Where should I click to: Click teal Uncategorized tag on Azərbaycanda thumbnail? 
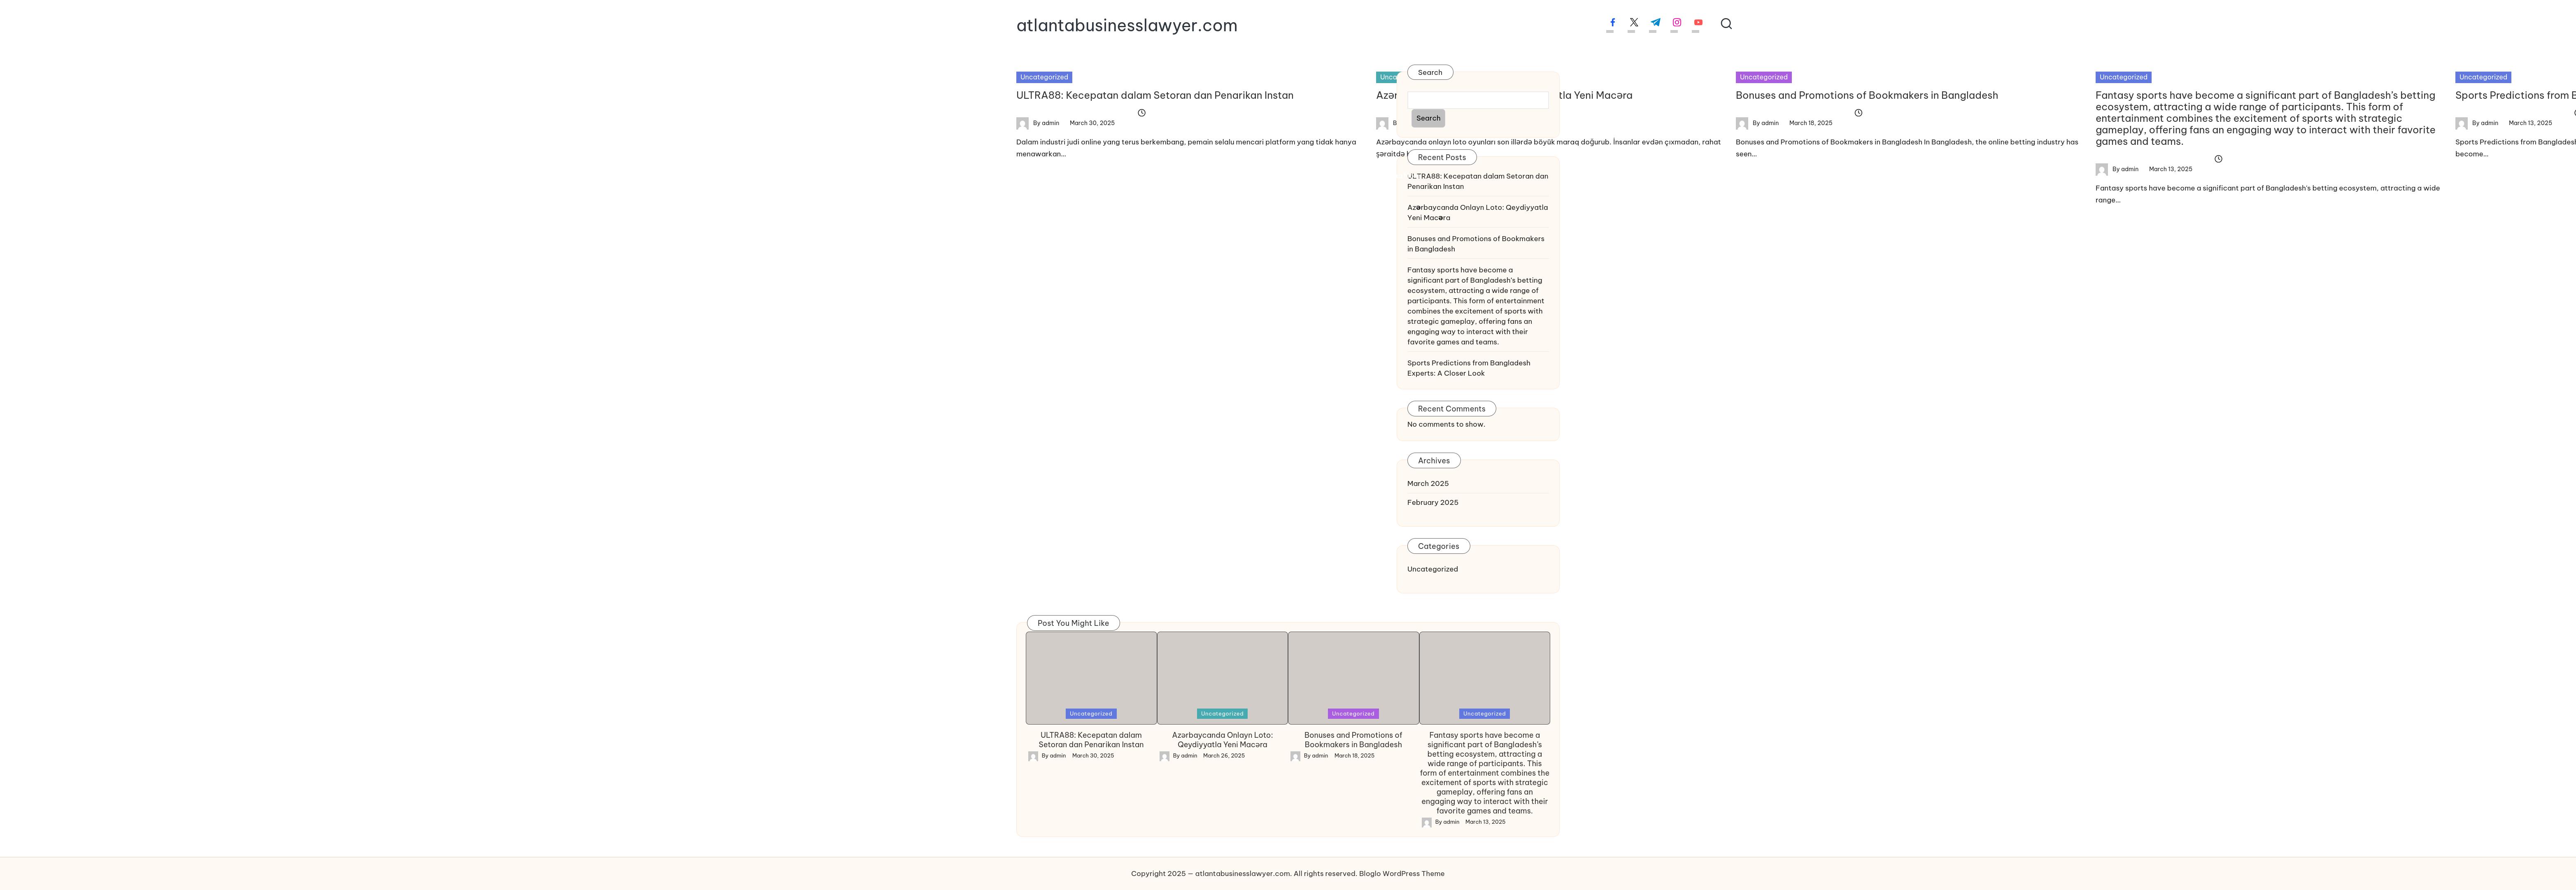tap(1222, 714)
